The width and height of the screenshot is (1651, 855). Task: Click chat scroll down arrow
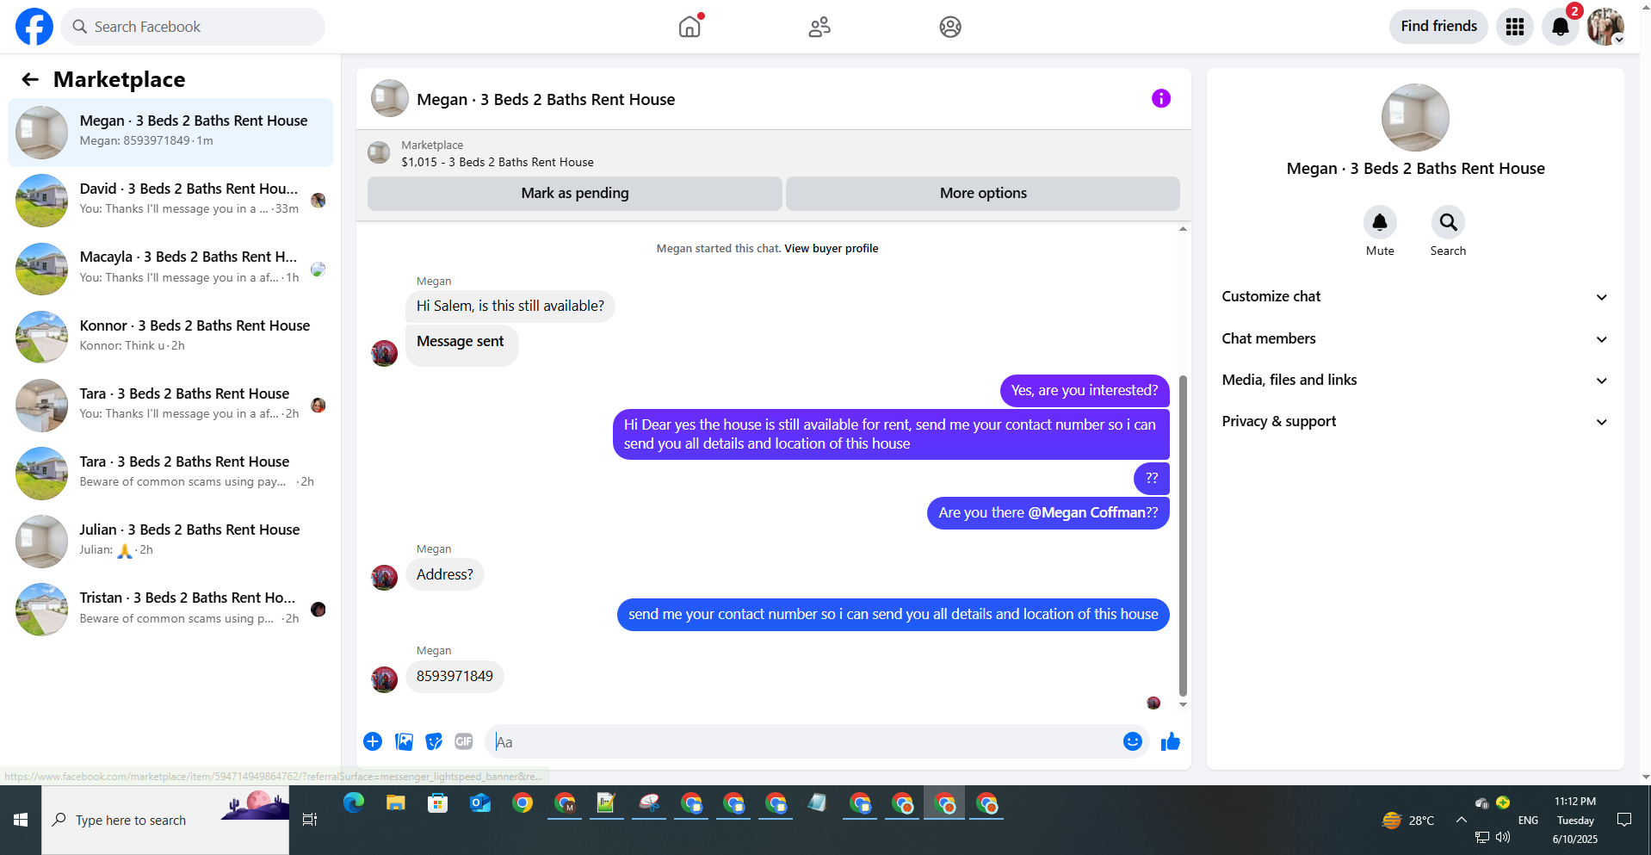pyautogui.click(x=1183, y=704)
